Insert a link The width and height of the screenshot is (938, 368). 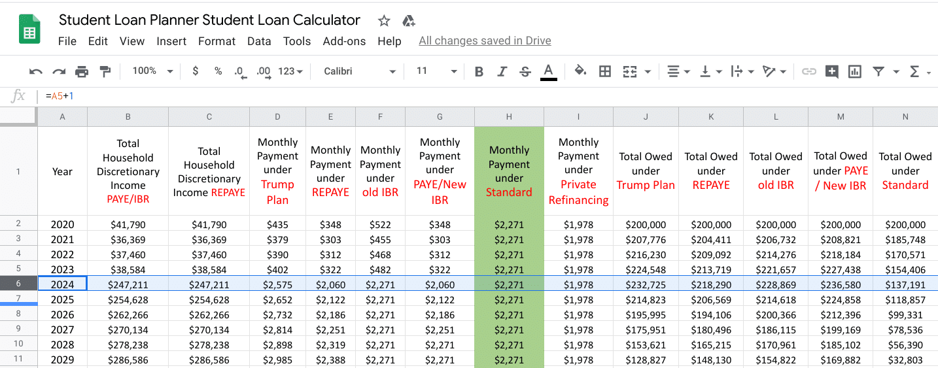point(809,71)
